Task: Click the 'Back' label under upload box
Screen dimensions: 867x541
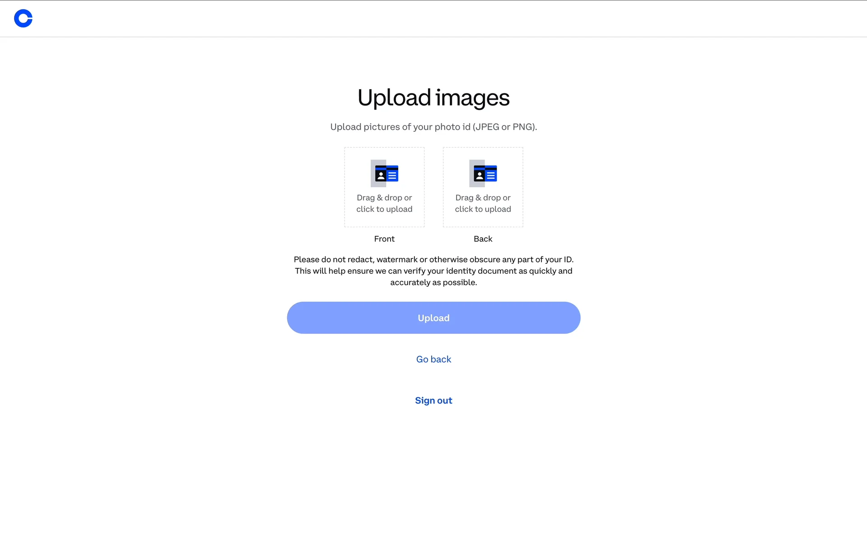Action: (483, 239)
